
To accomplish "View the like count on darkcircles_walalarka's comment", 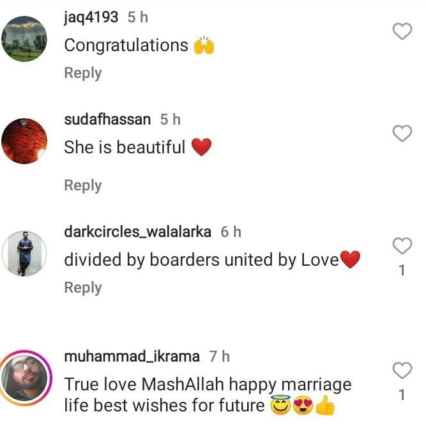I will pyautogui.click(x=402, y=270).
